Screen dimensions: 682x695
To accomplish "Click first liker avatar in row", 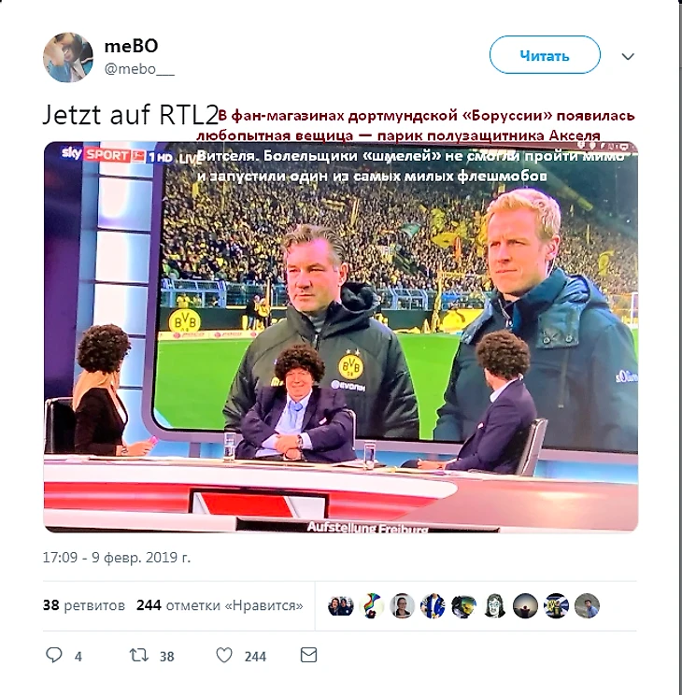I will click(x=341, y=606).
